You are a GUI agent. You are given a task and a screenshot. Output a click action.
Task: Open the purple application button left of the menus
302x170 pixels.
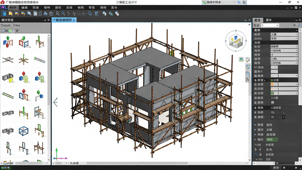pos(3,7)
